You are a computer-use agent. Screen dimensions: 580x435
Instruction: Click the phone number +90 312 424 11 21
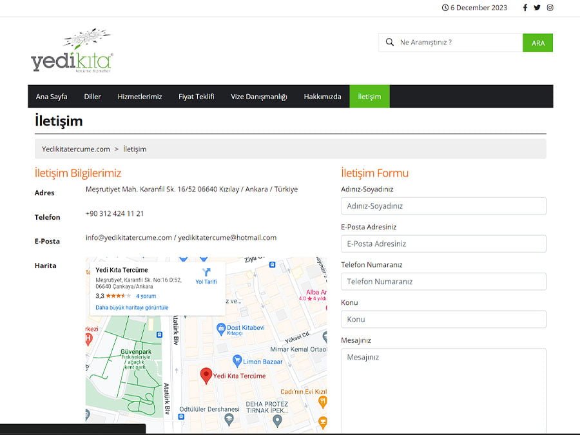[x=115, y=213]
